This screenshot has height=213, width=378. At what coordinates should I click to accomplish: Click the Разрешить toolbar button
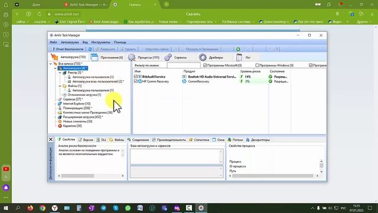[x=106, y=49]
